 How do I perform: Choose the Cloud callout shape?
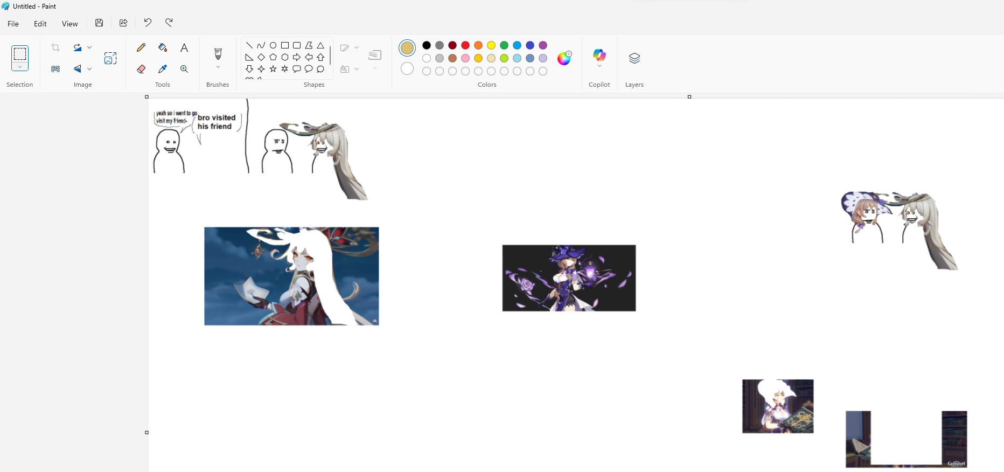click(320, 69)
